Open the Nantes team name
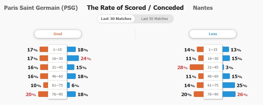This screenshot has width=263, height=109. pos(203,8)
